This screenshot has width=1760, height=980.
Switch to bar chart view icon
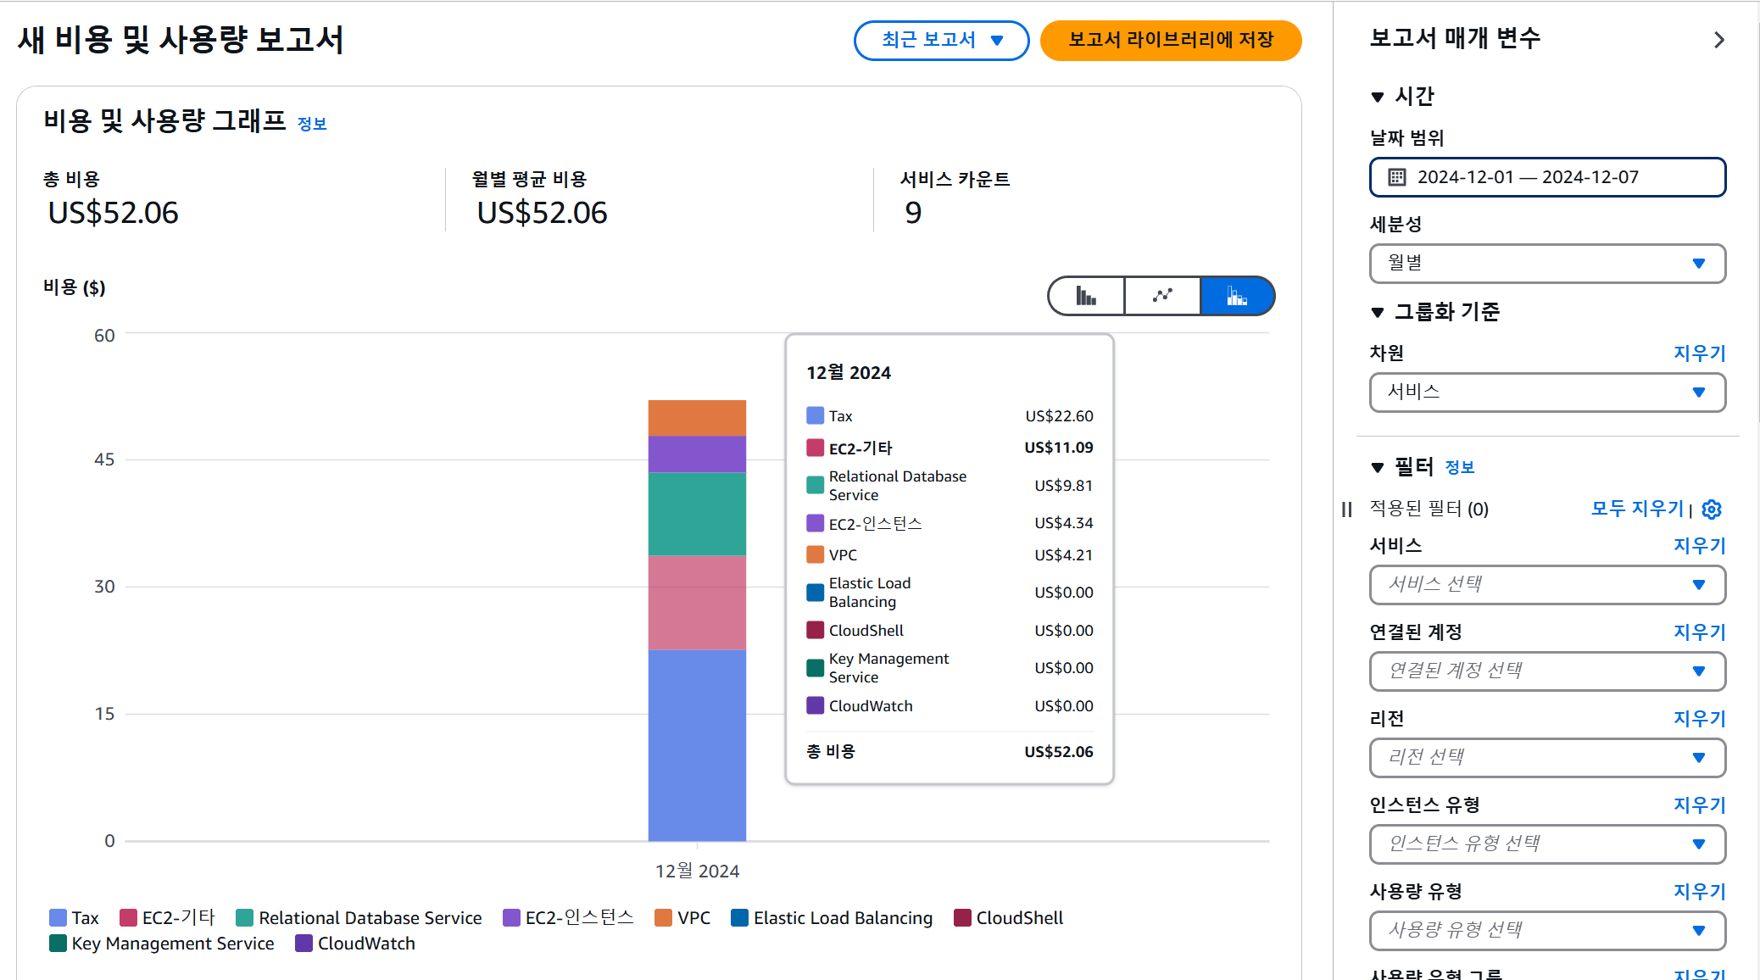[1086, 296]
